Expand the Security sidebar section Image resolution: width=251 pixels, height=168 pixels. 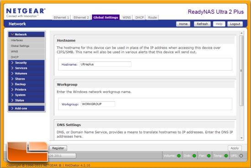(x=26, y=62)
